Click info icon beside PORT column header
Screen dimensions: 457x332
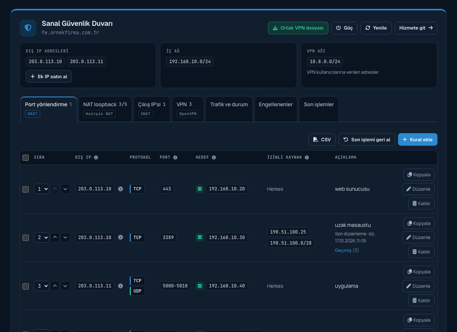pyautogui.click(x=175, y=158)
